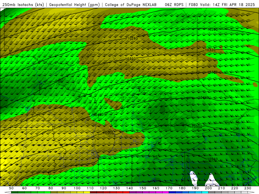Click the 10500 contour label over the brown jet area
Screen dimensions: 259x194
[108, 133]
